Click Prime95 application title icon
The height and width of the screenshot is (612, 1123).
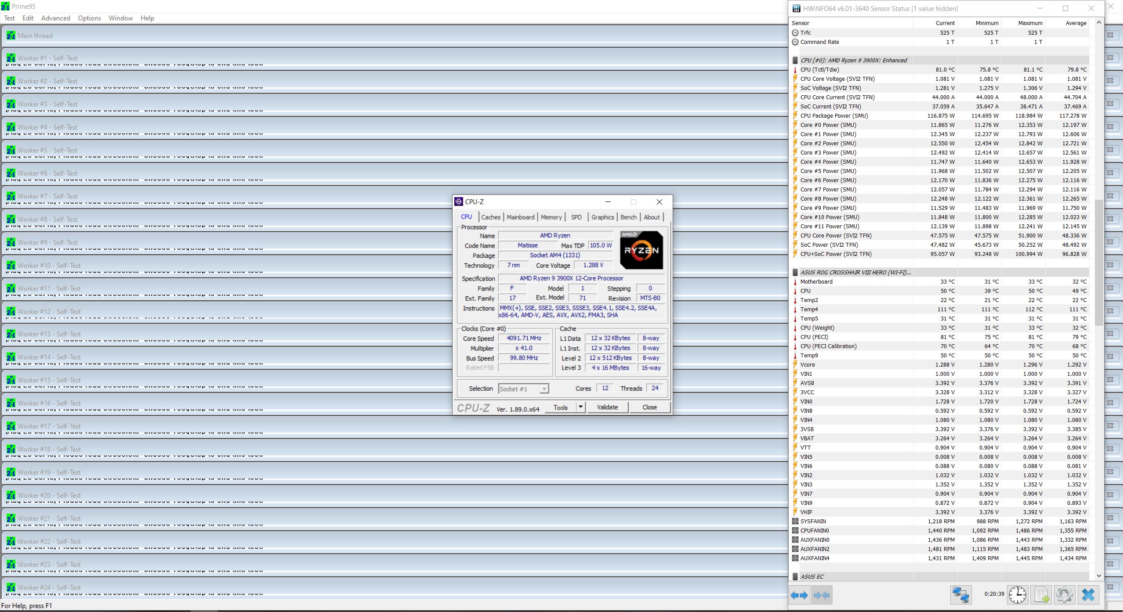click(5, 7)
